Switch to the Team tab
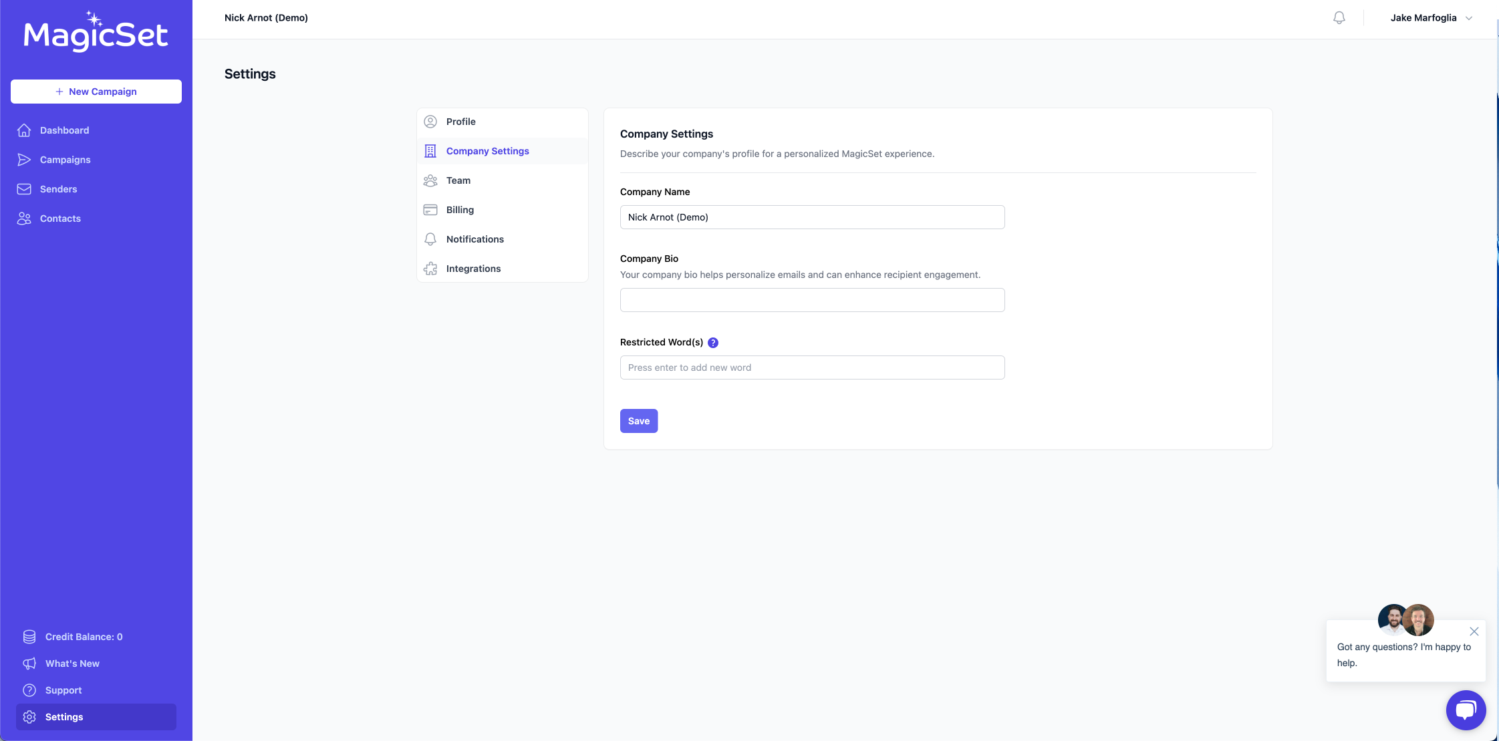1499x741 pixels. pyautogui.click(x=503, y=180)
